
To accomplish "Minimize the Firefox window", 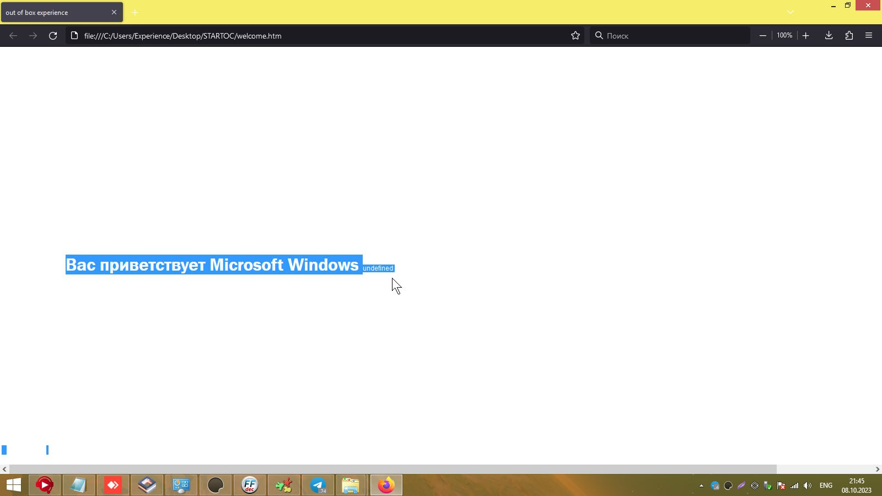I will coord(833,6).
